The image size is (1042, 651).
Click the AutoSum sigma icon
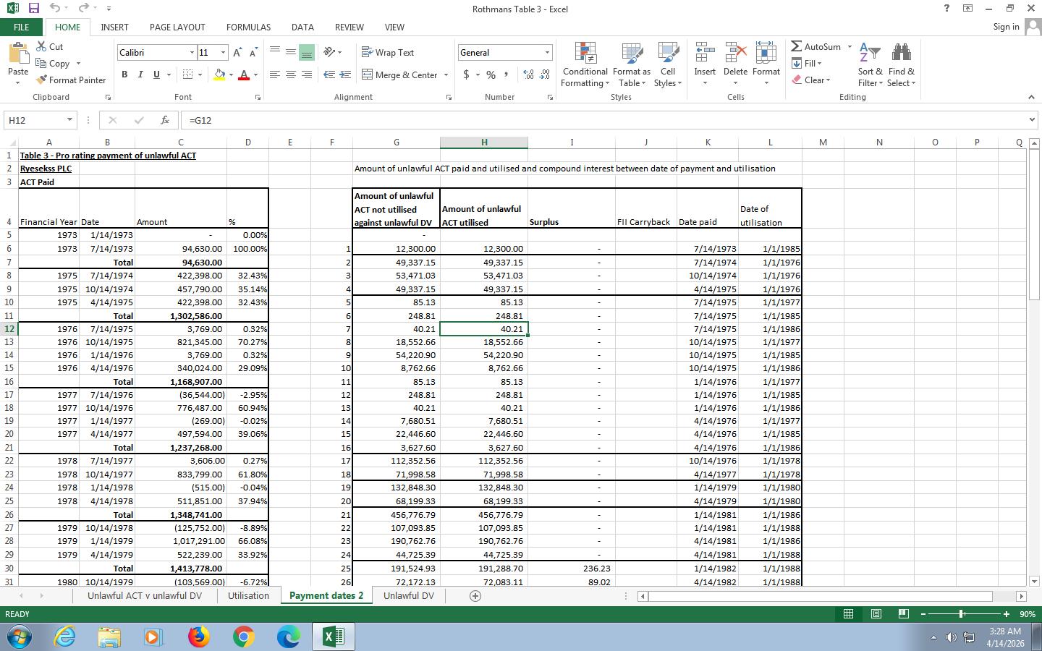(797, 46)
